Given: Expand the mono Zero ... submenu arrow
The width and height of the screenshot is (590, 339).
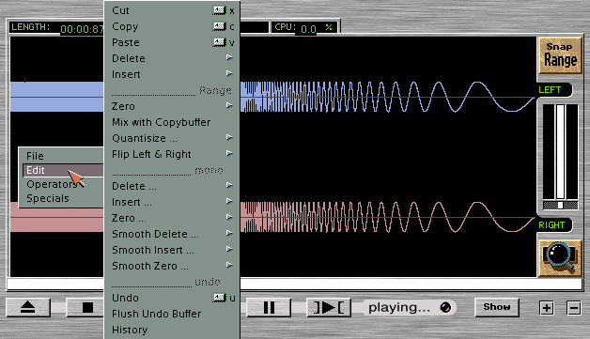Looking at the screenshot, I should pos(229,217).
